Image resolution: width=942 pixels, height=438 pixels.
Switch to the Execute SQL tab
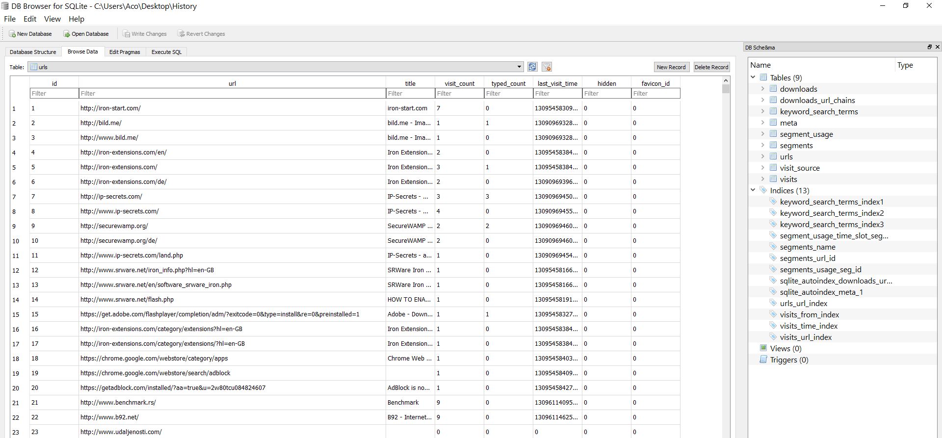tap(166, 52)
